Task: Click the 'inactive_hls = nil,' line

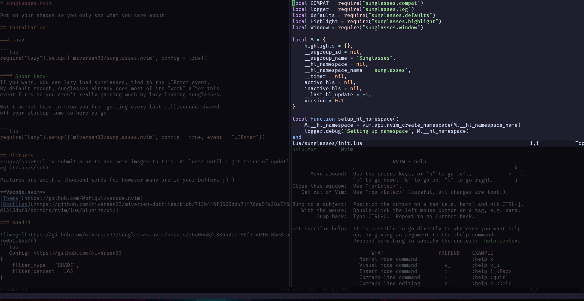Action: point(333,88)
